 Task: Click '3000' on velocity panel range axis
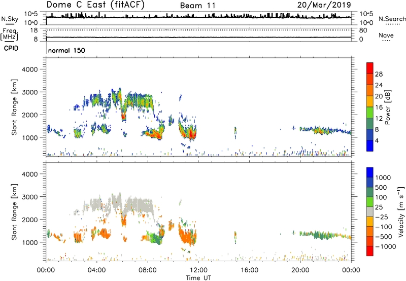30,197
